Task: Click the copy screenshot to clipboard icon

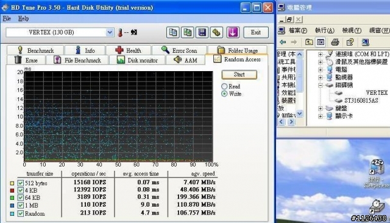Action: [x=188, y=32]
